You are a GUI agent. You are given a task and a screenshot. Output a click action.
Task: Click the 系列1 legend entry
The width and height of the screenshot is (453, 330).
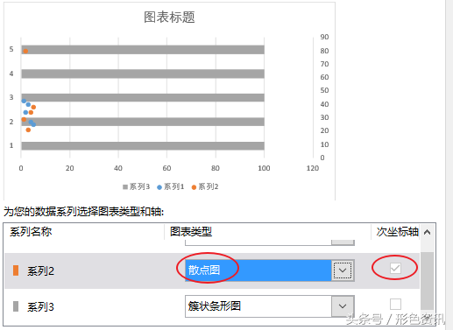(x=171, y=186)
